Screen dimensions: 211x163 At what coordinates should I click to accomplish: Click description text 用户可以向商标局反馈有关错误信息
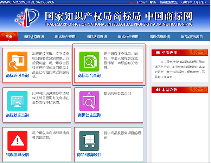51,135
